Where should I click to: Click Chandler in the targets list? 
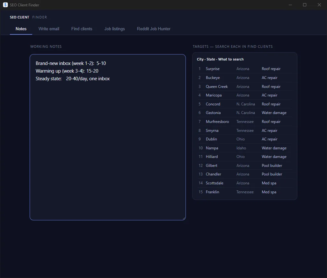(x=213, y=174)
